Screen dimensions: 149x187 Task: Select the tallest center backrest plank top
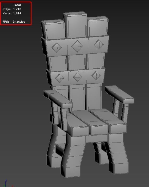click(x=75, y=25)
